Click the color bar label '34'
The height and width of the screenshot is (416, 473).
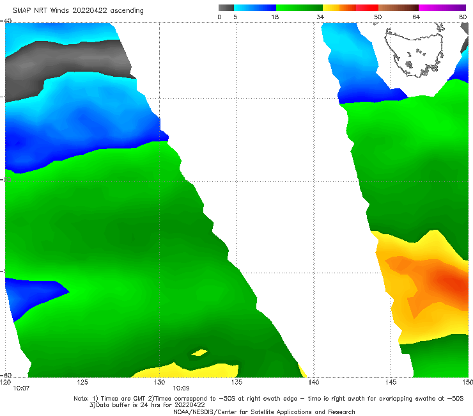320,17
